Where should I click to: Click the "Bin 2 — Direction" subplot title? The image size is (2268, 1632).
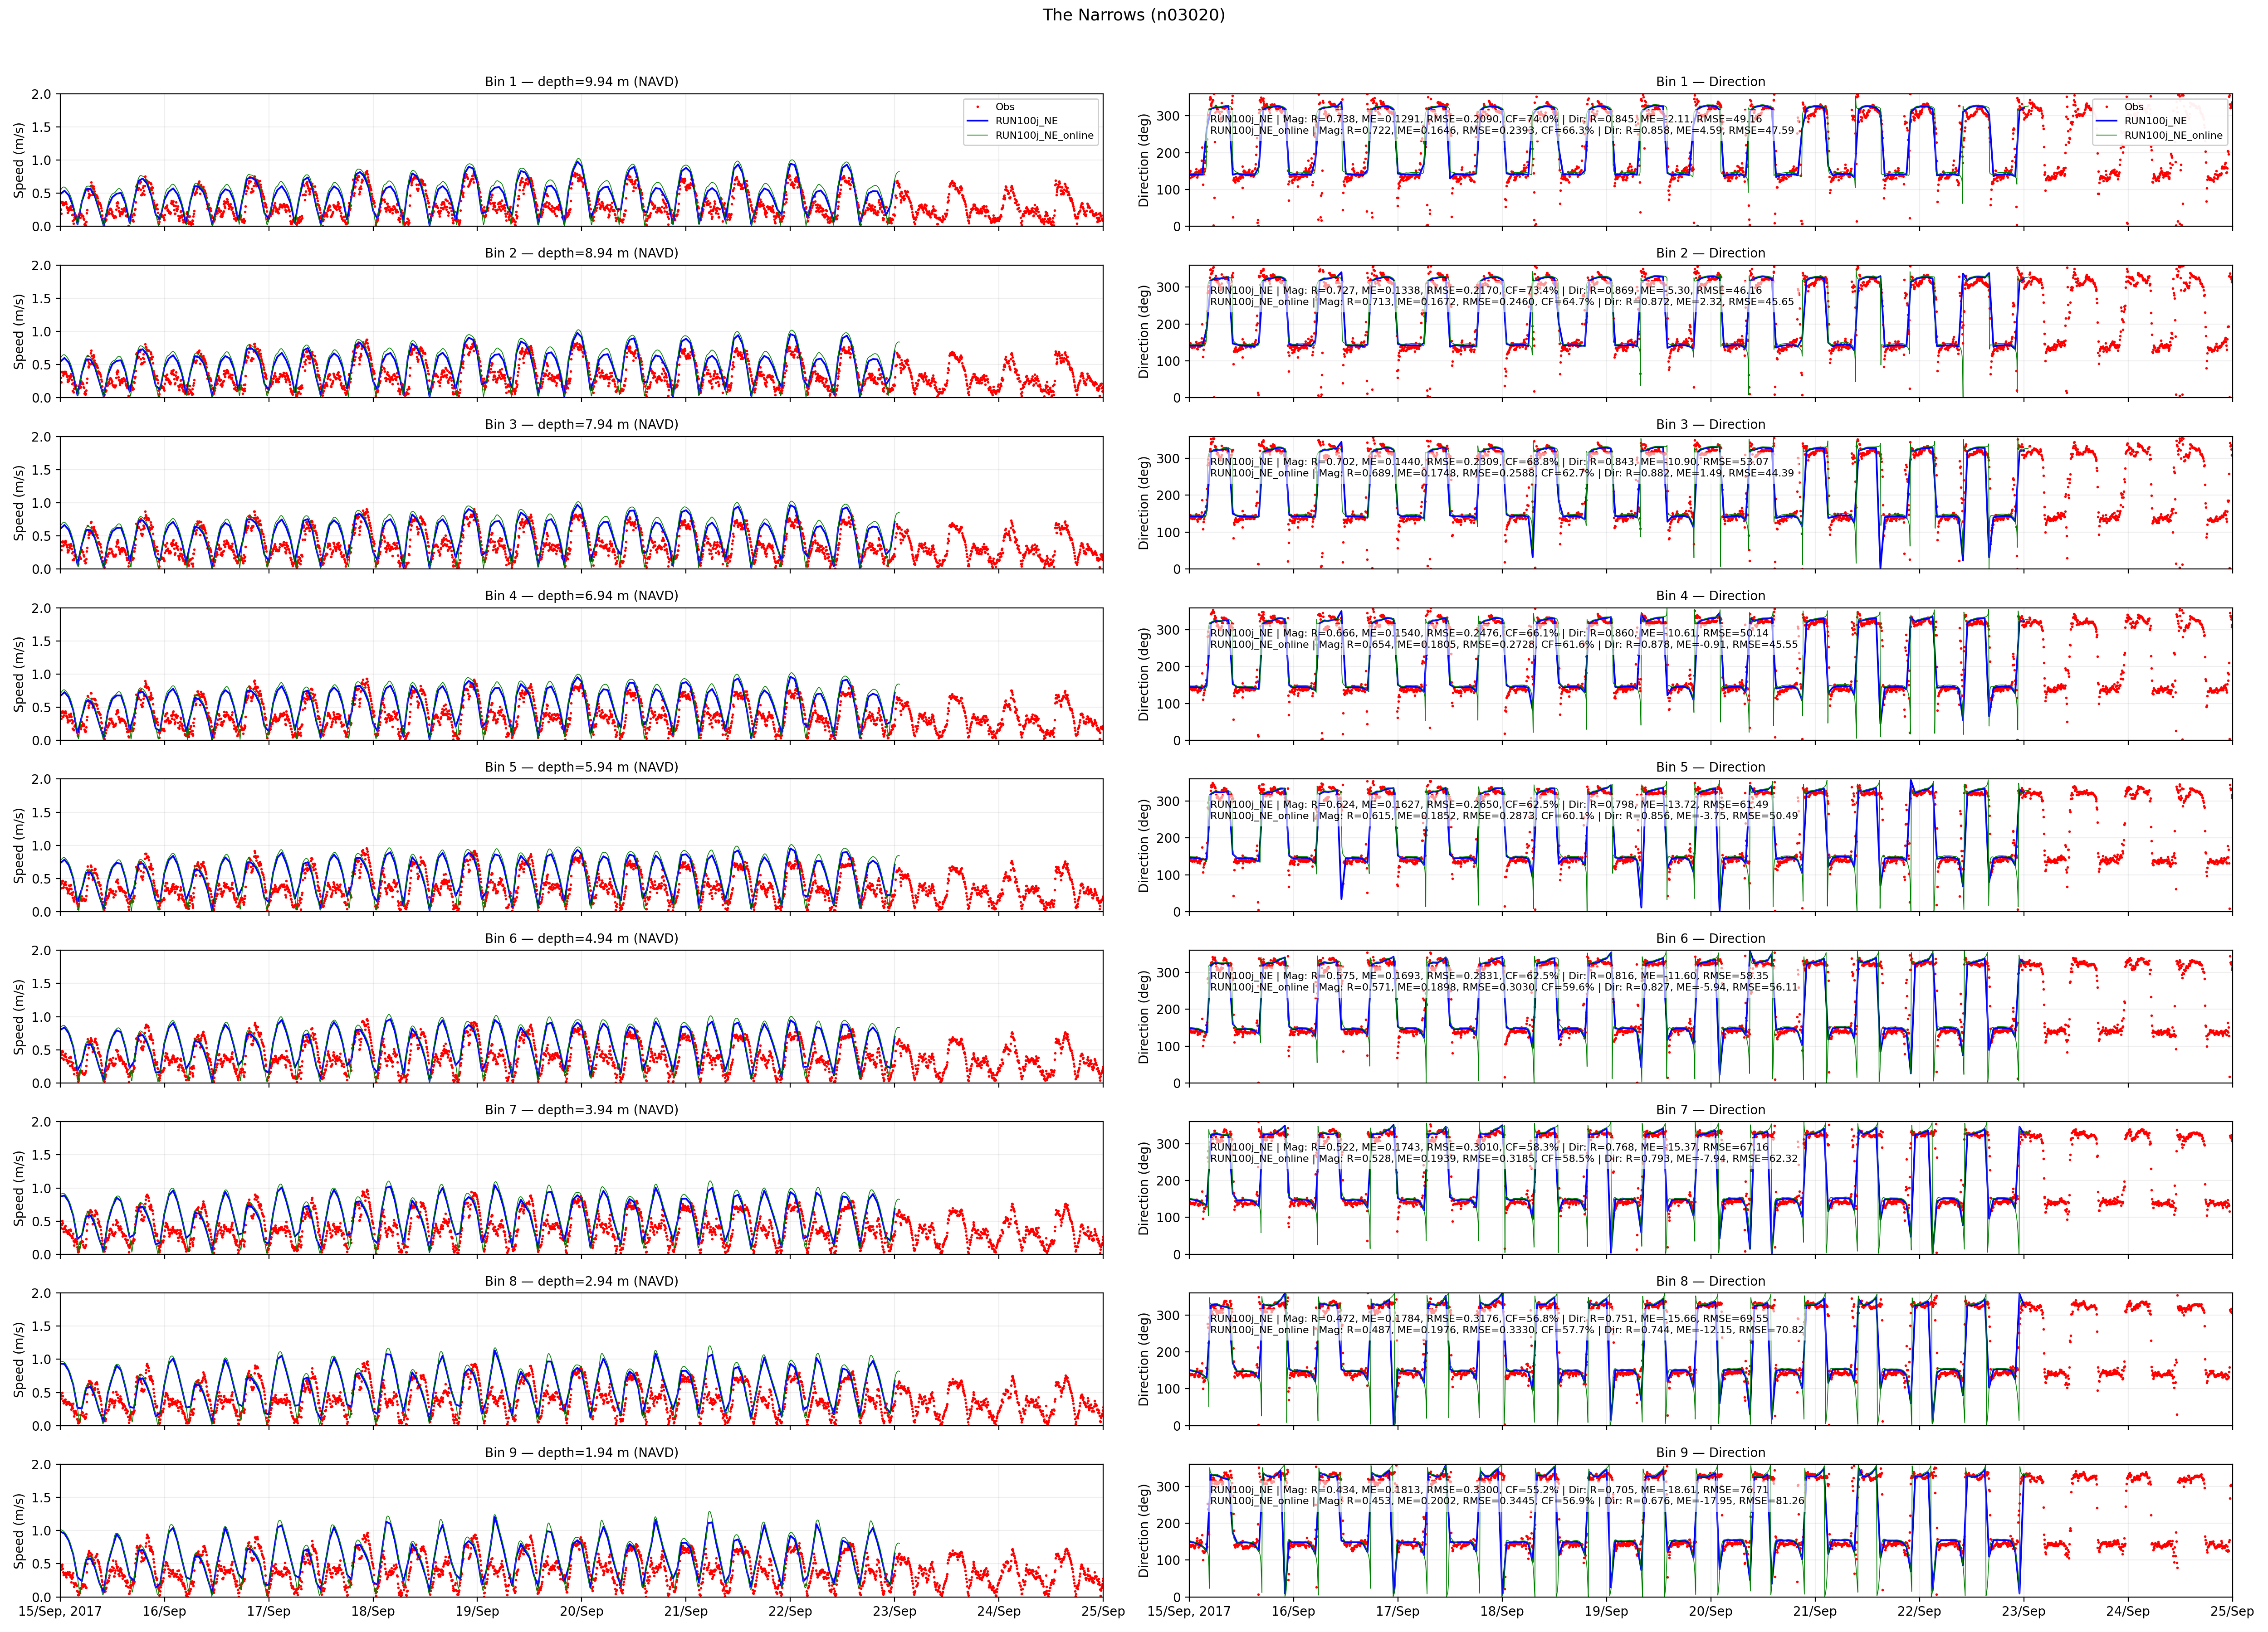(x=1710, y=253)
